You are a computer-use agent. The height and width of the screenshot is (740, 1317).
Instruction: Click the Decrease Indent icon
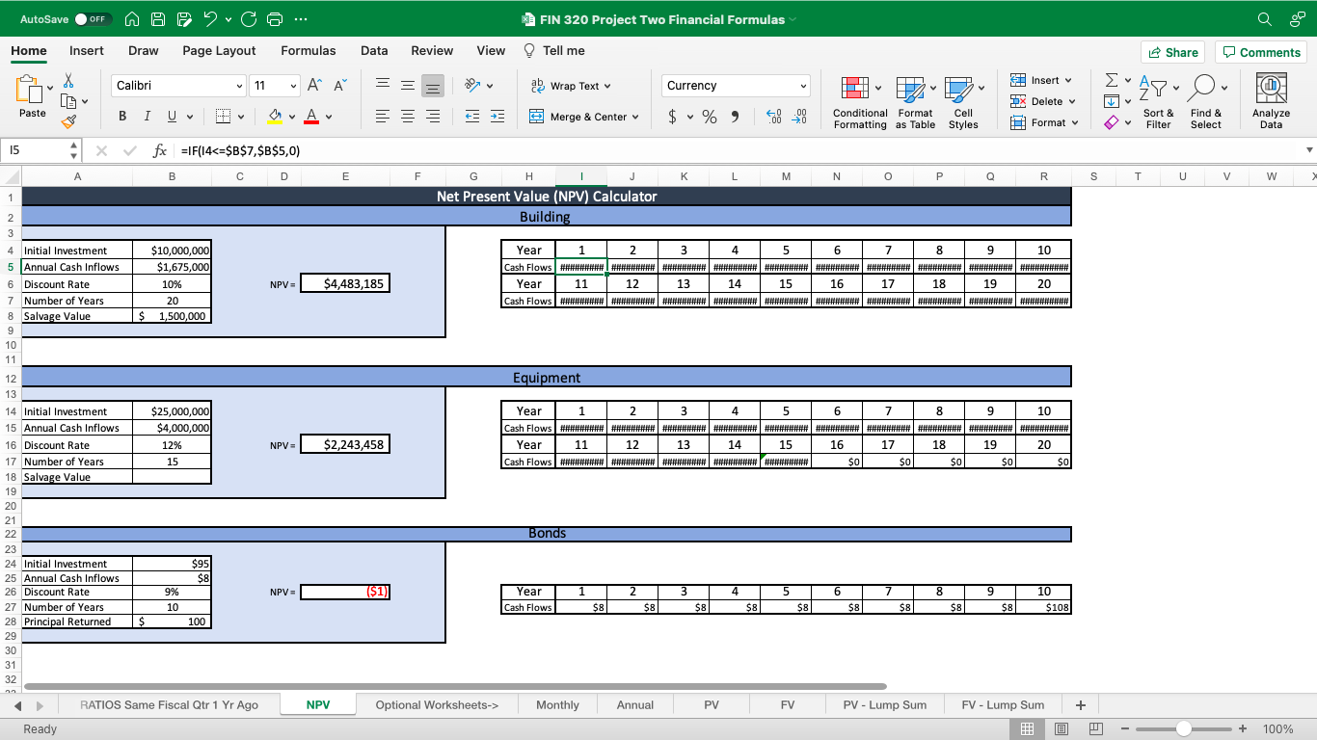coord(472,117)
